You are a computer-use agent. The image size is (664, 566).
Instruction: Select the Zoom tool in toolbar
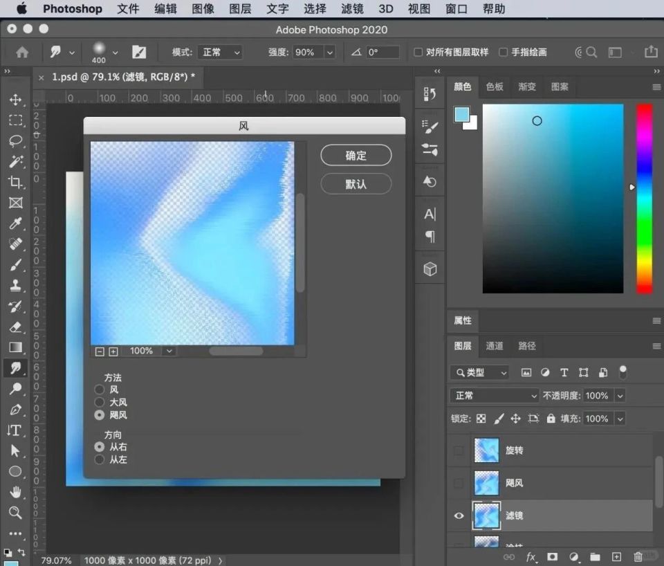click(x=15, y=513)
